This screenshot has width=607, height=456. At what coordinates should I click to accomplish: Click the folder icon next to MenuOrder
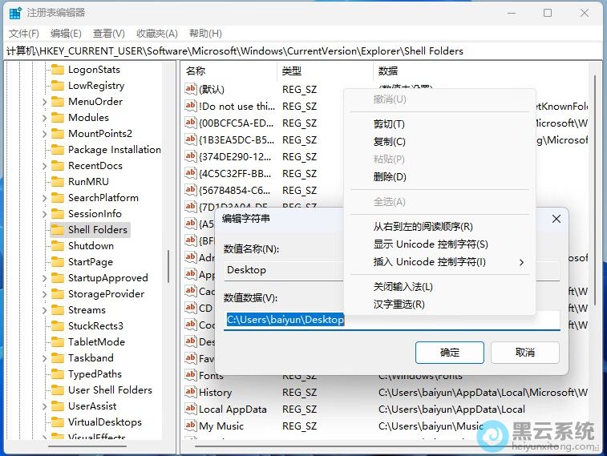coord(57,102)
